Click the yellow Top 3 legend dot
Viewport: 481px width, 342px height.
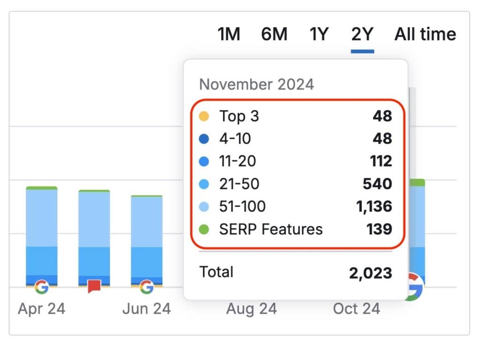(204, 117)
